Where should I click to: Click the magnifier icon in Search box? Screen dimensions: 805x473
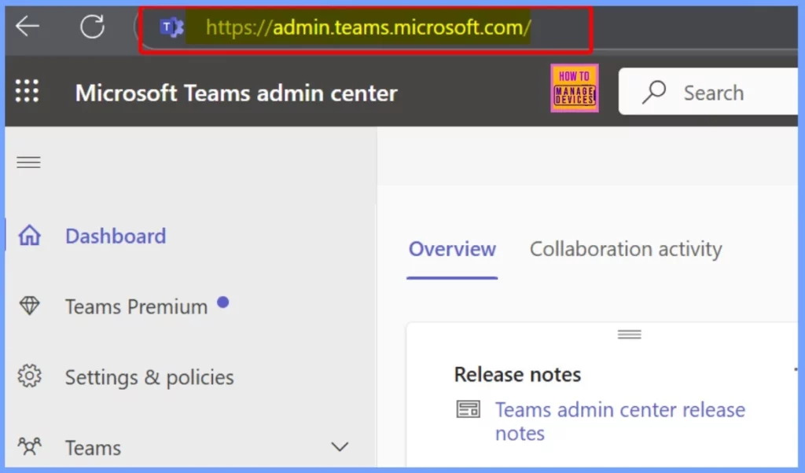[653, 93]
